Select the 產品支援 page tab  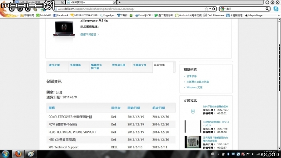(x=54, y=65)
